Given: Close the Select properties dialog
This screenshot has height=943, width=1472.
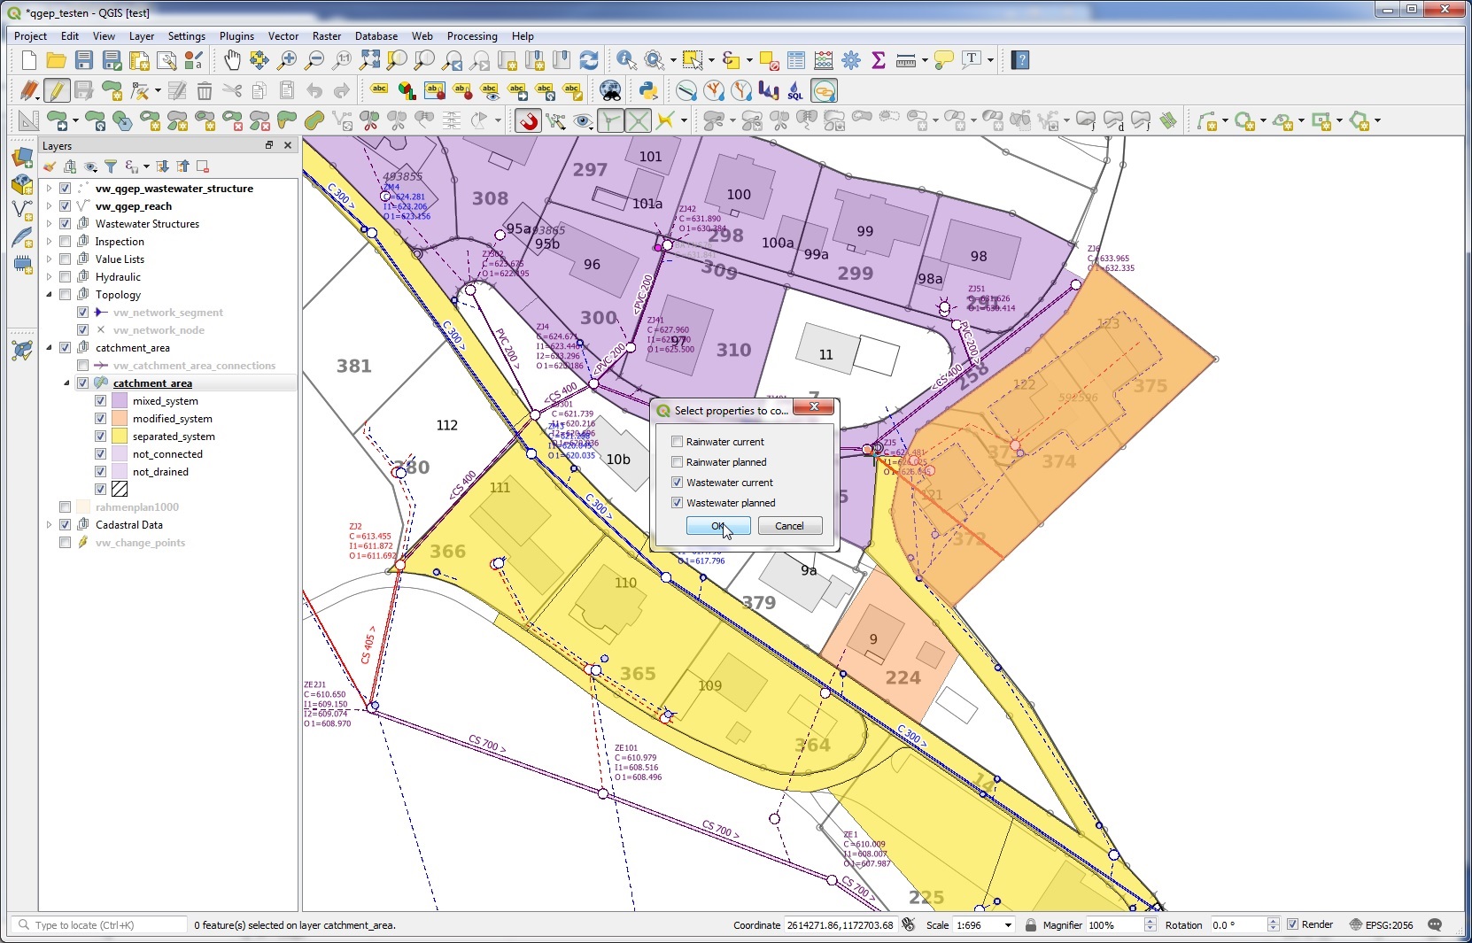Looking at the screenshot, I should point(813,406).
